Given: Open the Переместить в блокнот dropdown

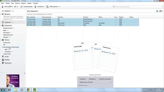Looking at the screenshot, I should pyautogui.click(x=95, y=82).
